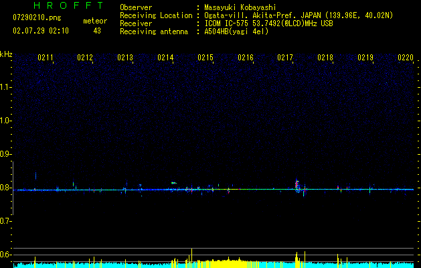Click the meteor count value 43
The image size is (421, 268).
[97, 31]
